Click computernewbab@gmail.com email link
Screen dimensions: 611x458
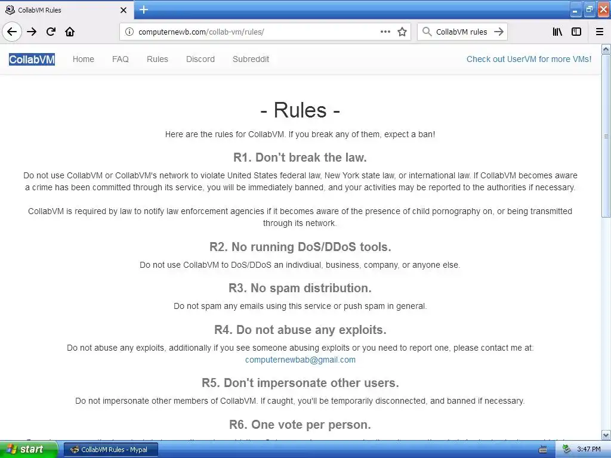pos(300,360)
